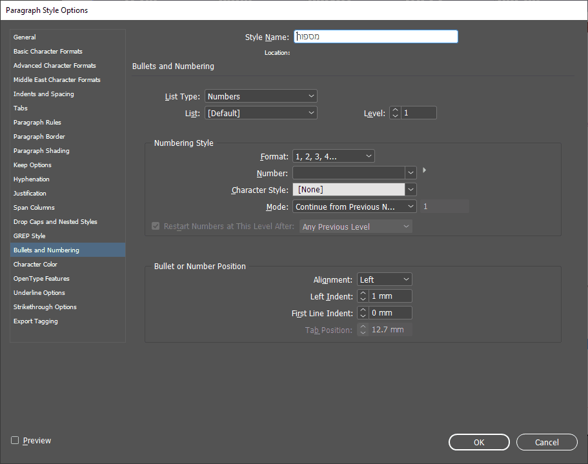Viewport: 588px width, 464px height.
Task: Click the Tab Position value field
Action: 390,330
